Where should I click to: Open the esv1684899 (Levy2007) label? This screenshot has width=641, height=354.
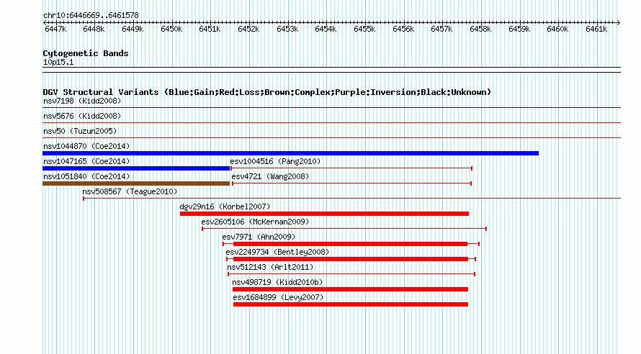pos(278,297)
